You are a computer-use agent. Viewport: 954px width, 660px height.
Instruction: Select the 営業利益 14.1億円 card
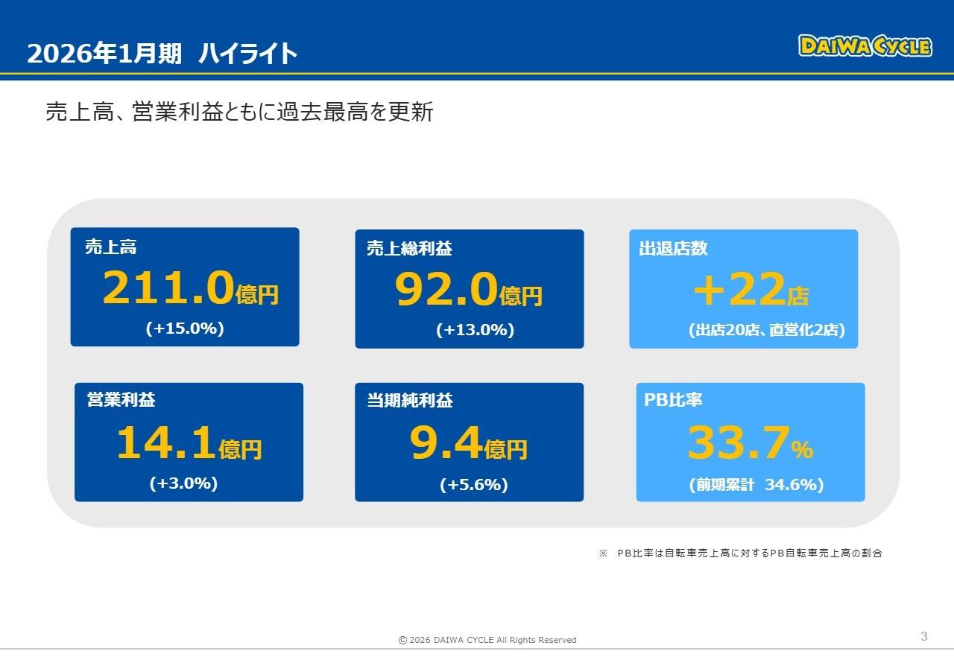point(188,442)
